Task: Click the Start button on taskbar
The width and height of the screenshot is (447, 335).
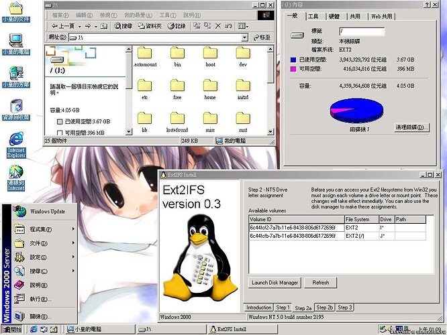Action: click(12, 330)
